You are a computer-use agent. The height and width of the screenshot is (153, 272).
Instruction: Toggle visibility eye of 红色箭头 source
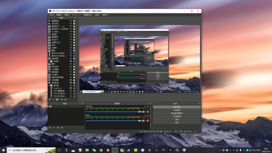coord(71,74)
